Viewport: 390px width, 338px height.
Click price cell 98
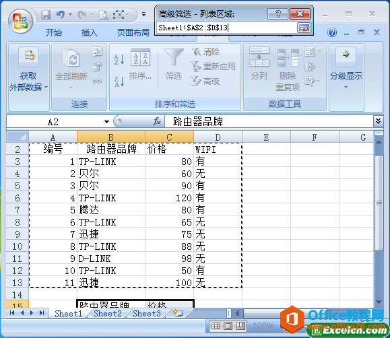pos(169,259)
